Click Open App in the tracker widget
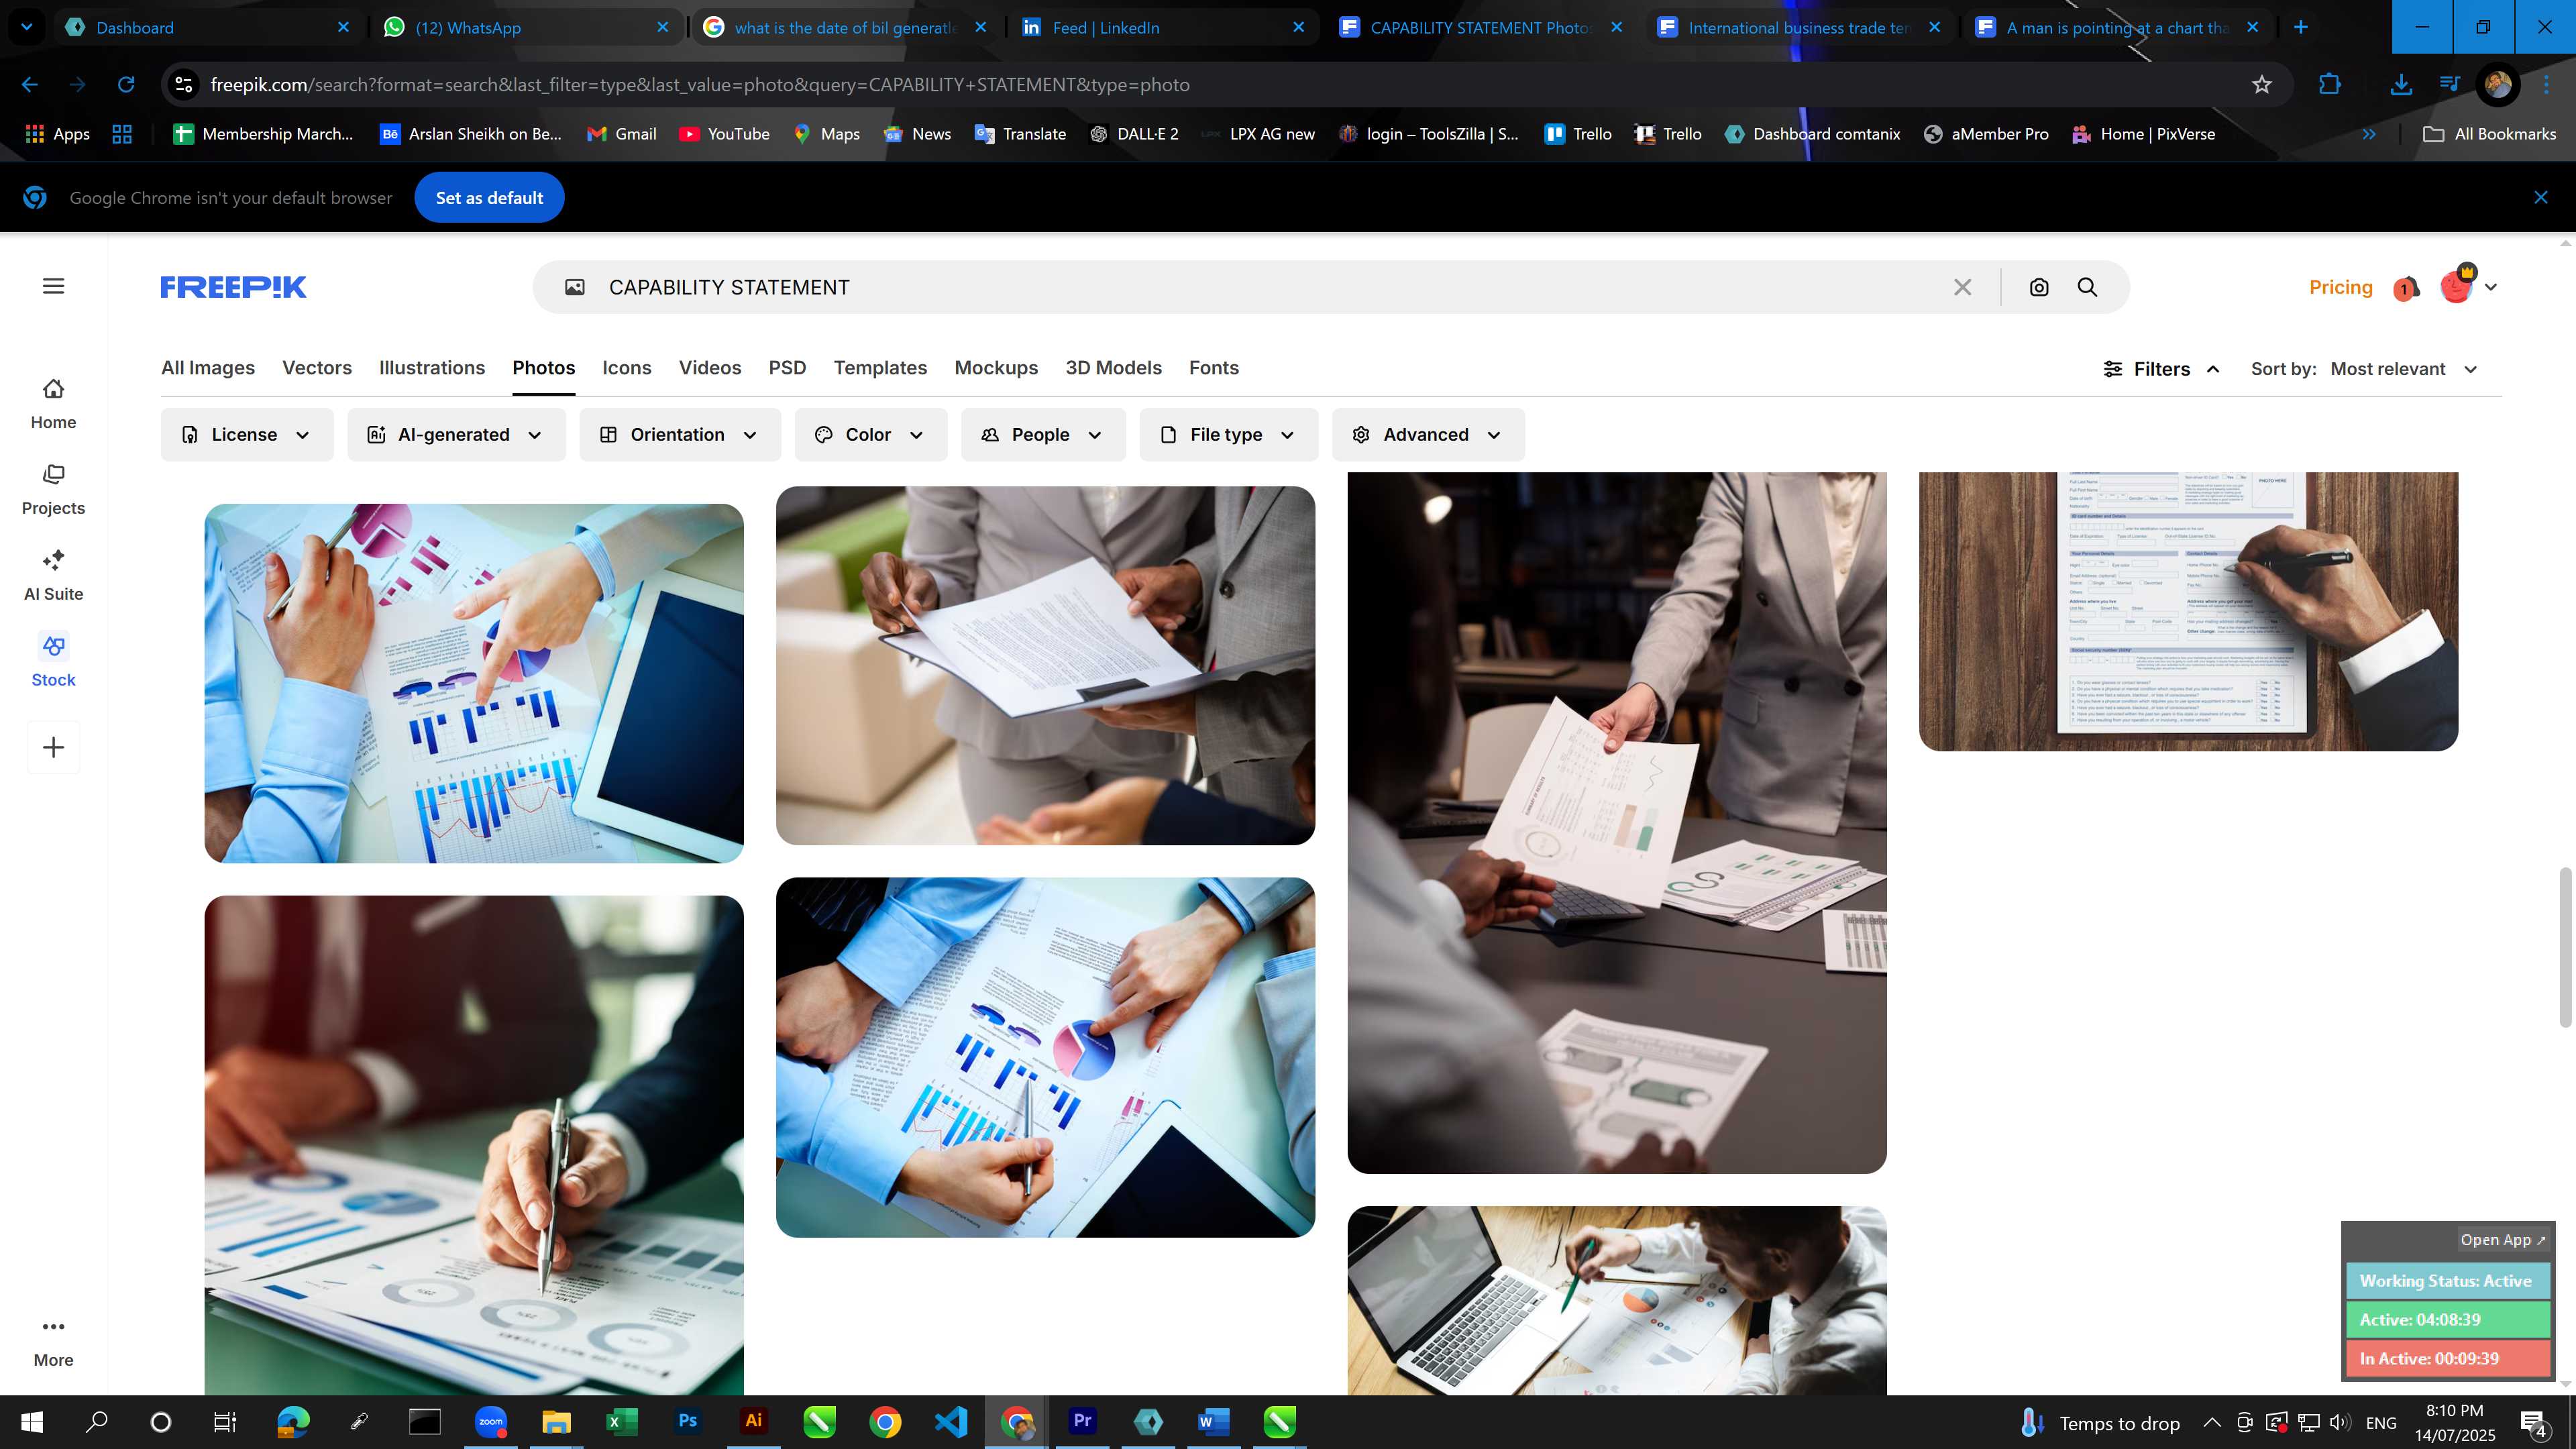Screen dimensions: 2576x1449 click(x=2502, y=1239)
